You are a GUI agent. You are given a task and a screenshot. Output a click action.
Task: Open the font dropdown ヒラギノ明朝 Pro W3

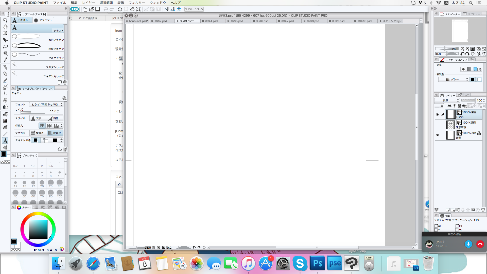coord(46,105)
